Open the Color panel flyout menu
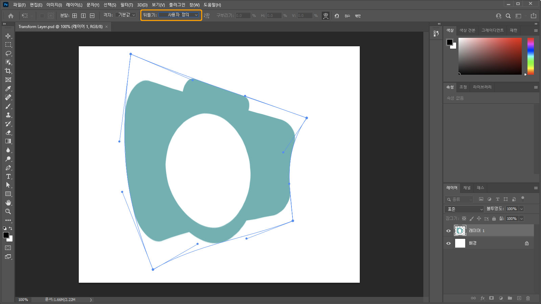Viewport: 541px width, 304px height. click(x=536, y=30)
